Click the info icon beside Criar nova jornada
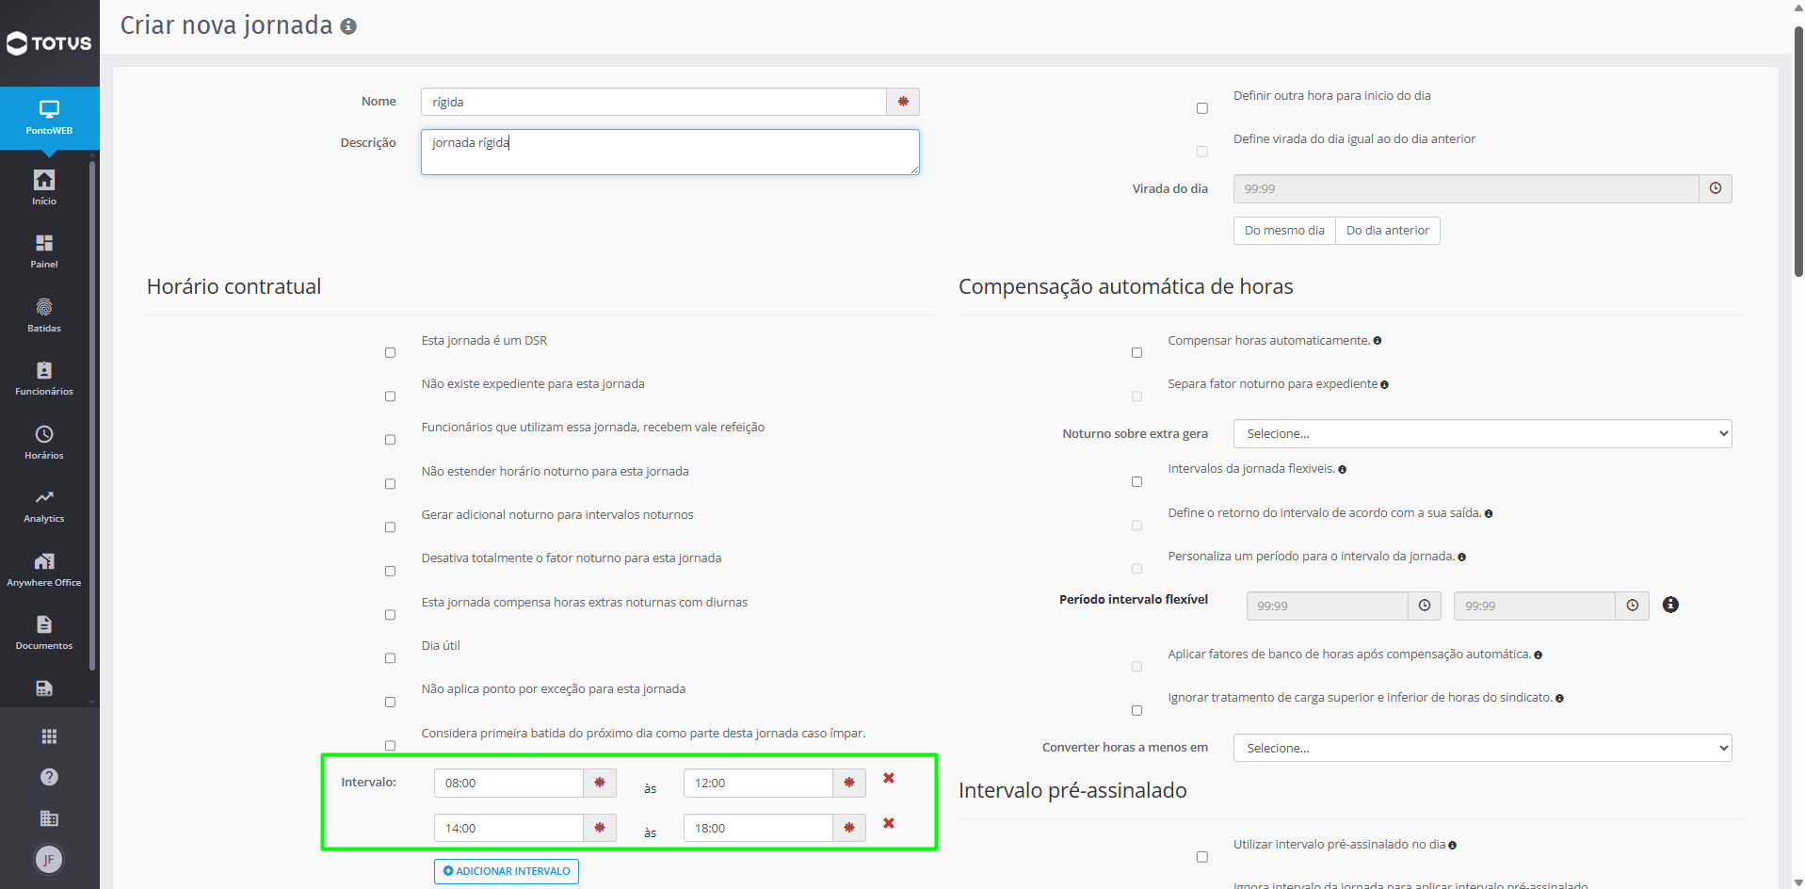The height and width of the screenshot is (889, 1805). (348, 26)
